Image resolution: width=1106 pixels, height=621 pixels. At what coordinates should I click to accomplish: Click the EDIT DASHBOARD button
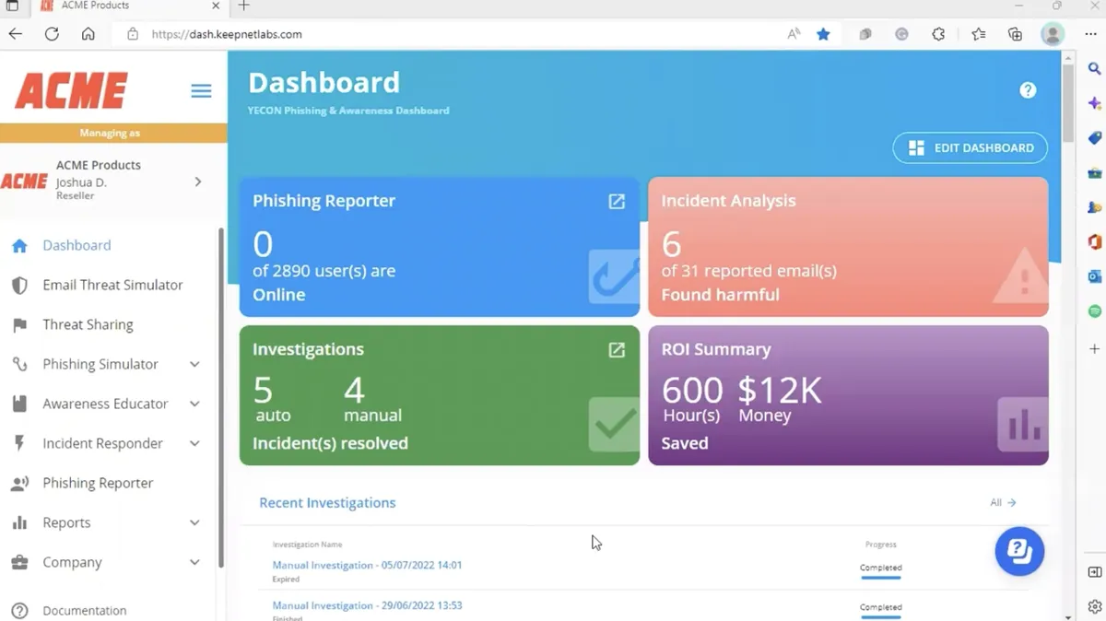[971, 147]
